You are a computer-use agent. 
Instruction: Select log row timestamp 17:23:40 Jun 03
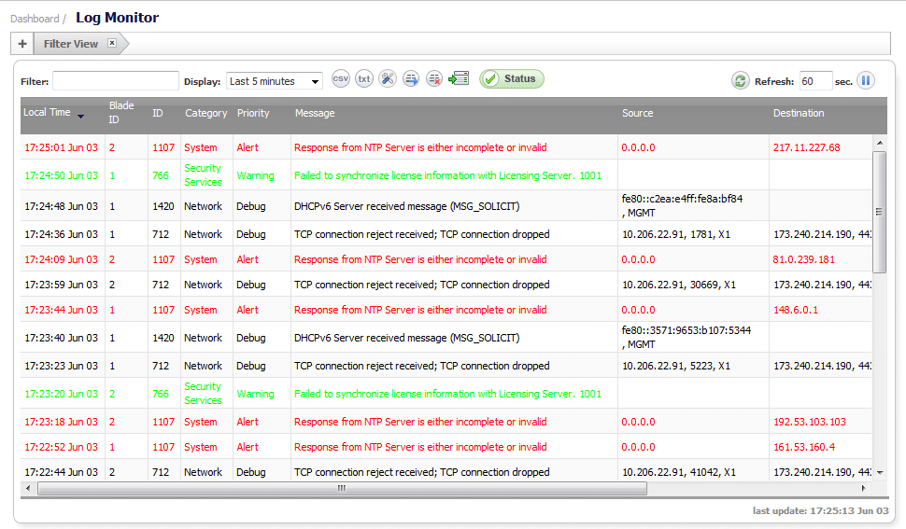[x=62, y=338]
